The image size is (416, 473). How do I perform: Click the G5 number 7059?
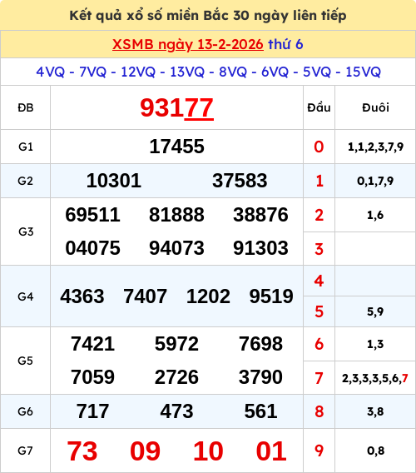[93, 377]
